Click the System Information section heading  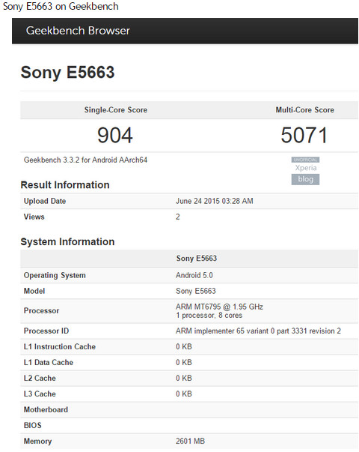point(67,241)
